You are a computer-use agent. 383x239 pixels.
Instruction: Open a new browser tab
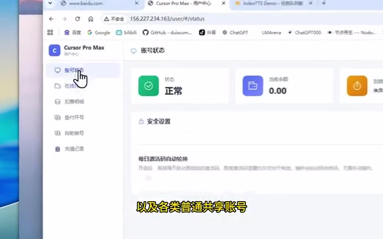324,3
